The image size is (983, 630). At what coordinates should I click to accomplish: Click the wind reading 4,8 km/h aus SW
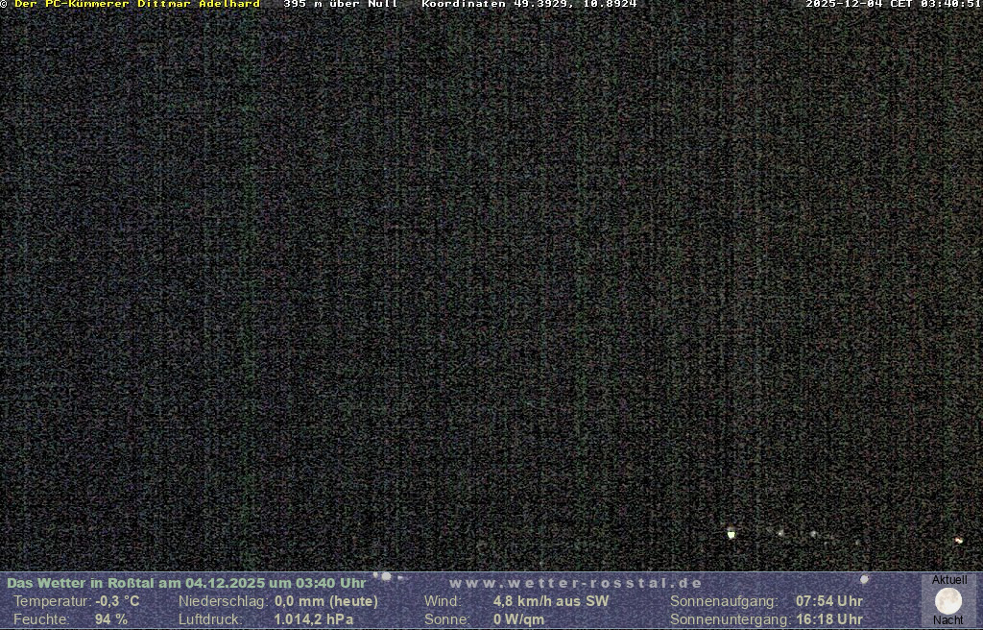[x=550, y=601]
